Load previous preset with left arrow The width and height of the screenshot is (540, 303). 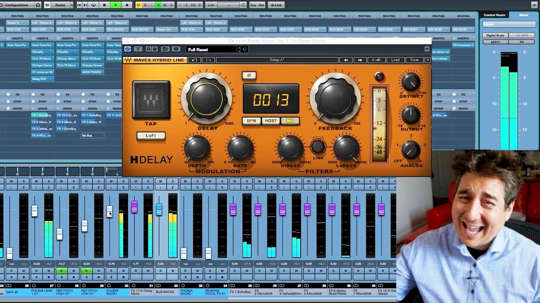point(346,60)
